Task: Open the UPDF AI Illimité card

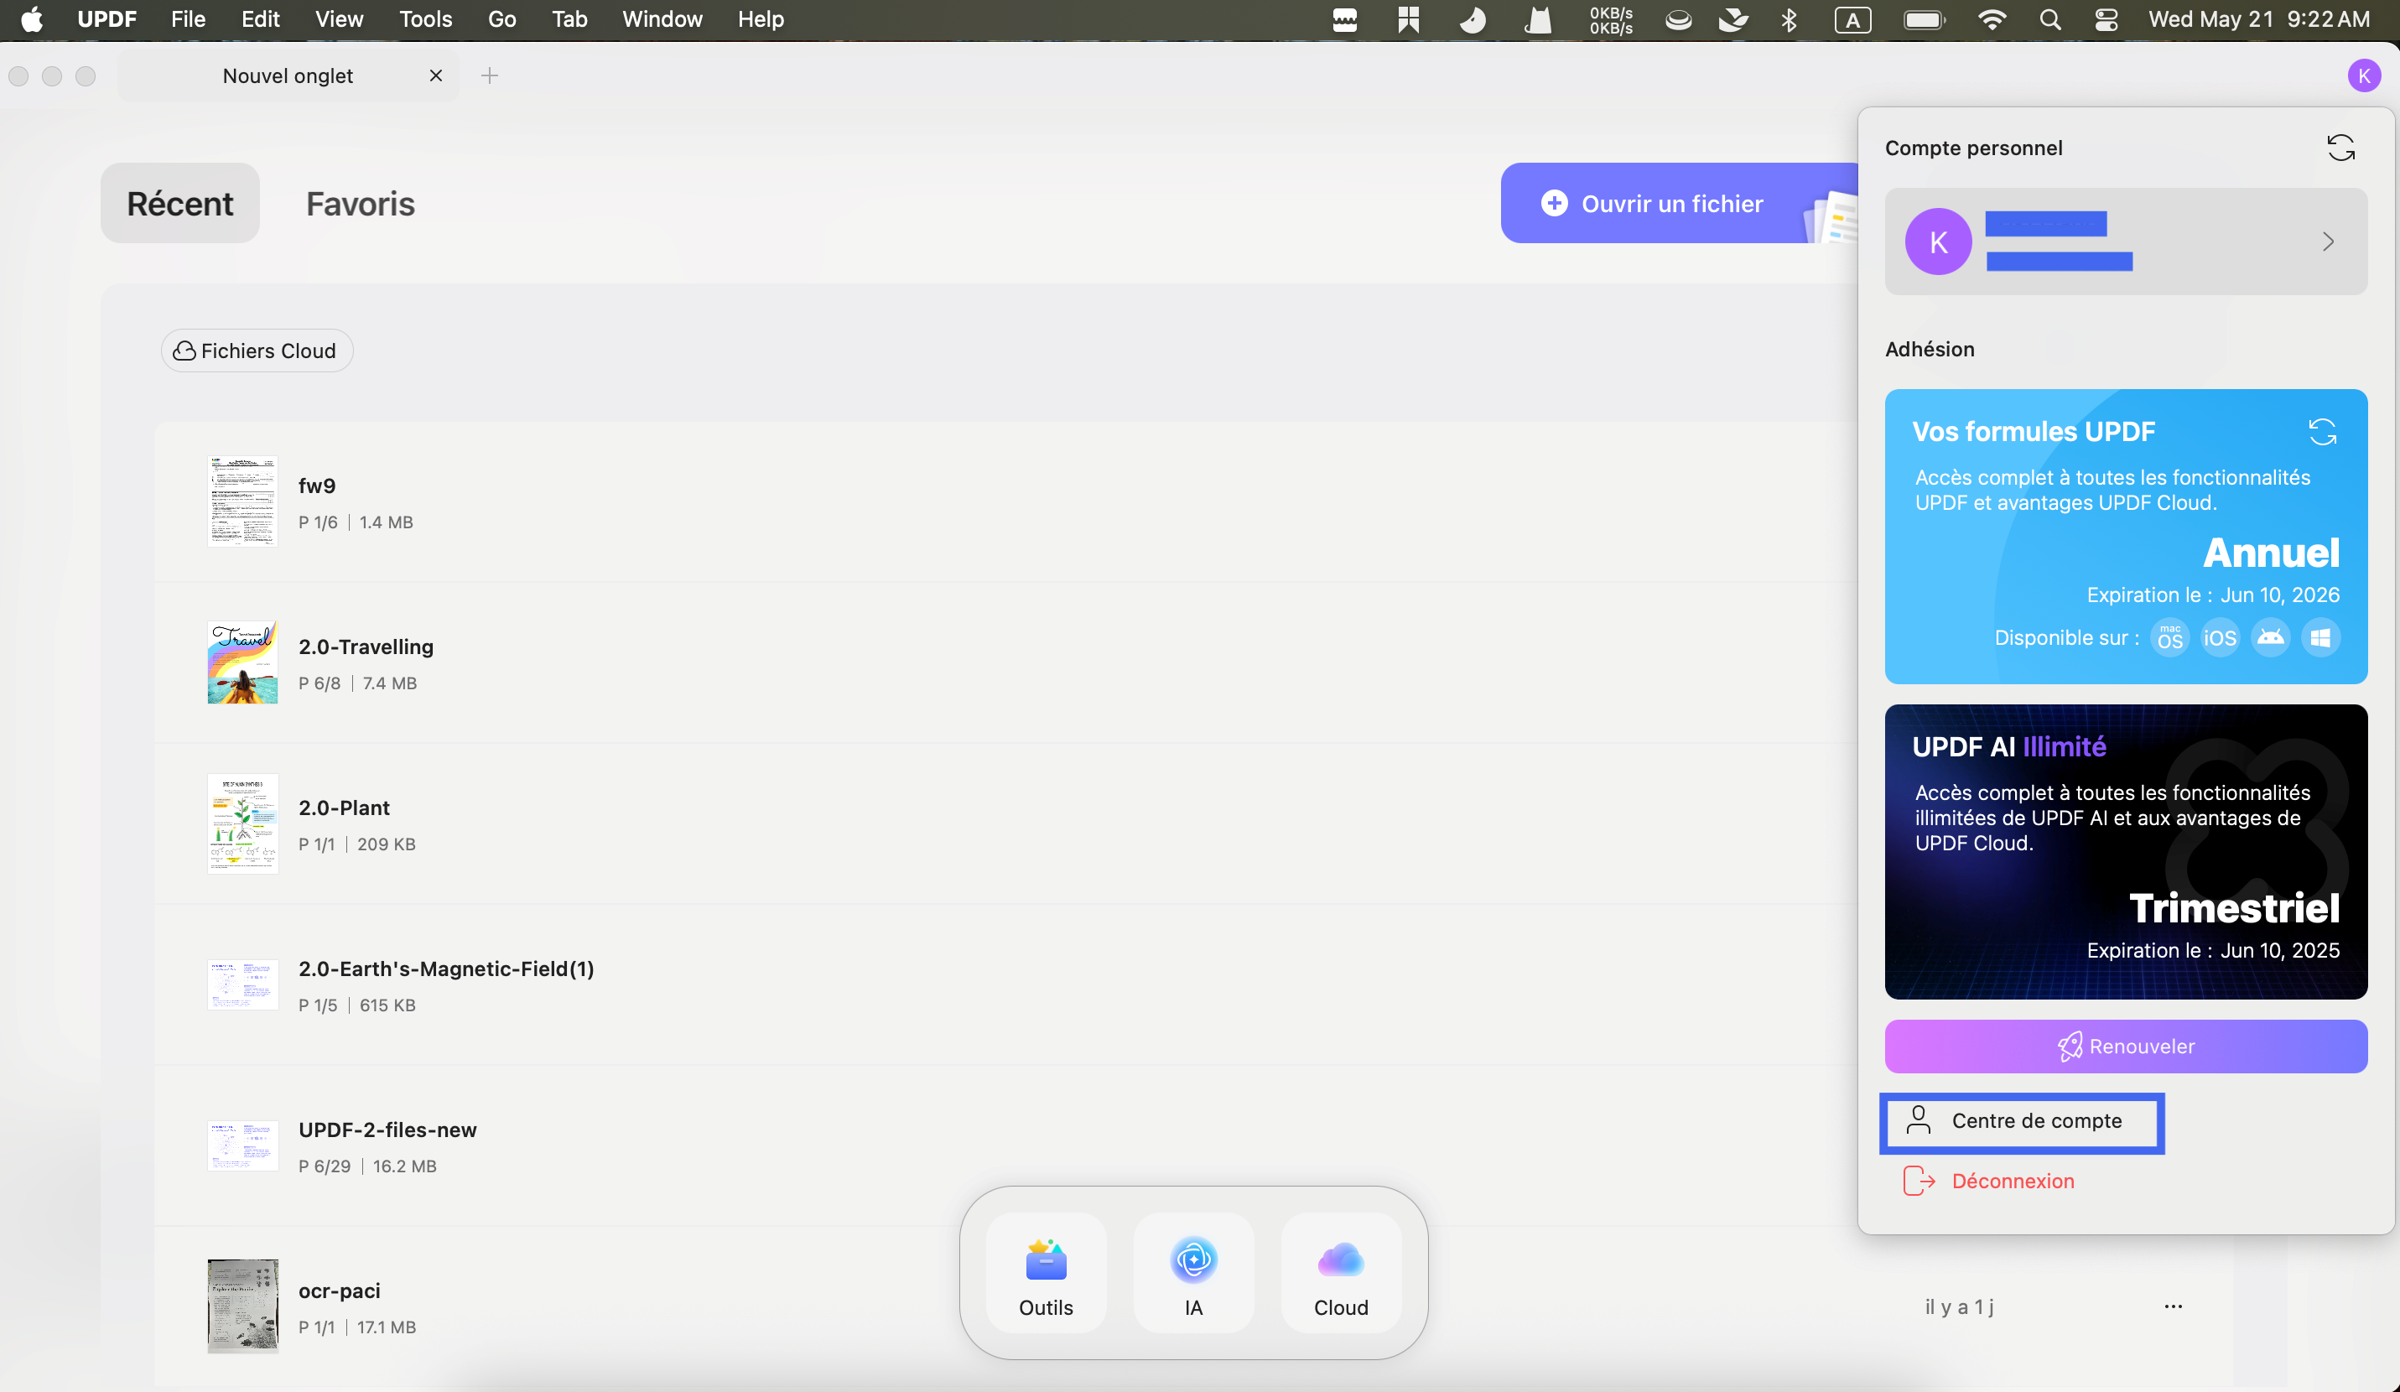Action: pos(2126,852)
